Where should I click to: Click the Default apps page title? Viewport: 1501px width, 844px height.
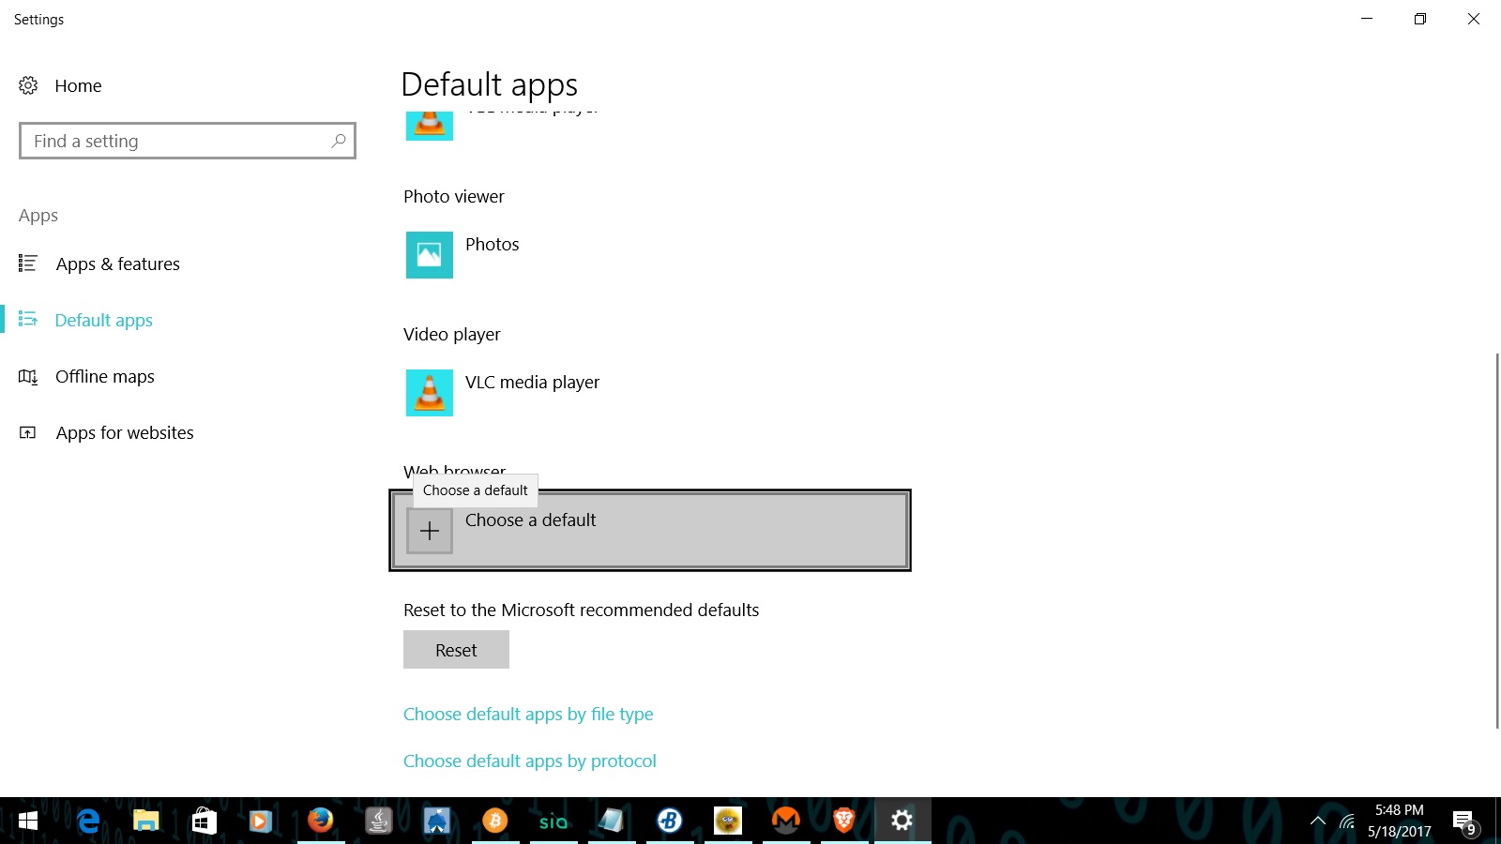tap(489, 84)
